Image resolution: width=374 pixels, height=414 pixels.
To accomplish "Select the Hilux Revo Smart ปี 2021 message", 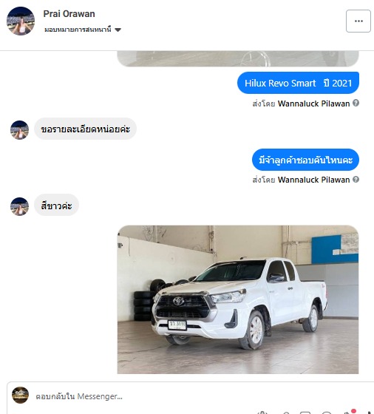I will 298,83.
